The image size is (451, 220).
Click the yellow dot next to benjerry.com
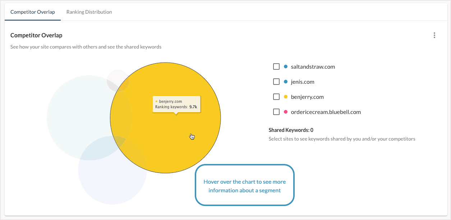tap(286, 97)
